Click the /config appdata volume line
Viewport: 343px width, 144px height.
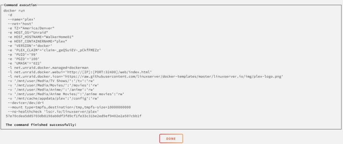click(54, 99)
